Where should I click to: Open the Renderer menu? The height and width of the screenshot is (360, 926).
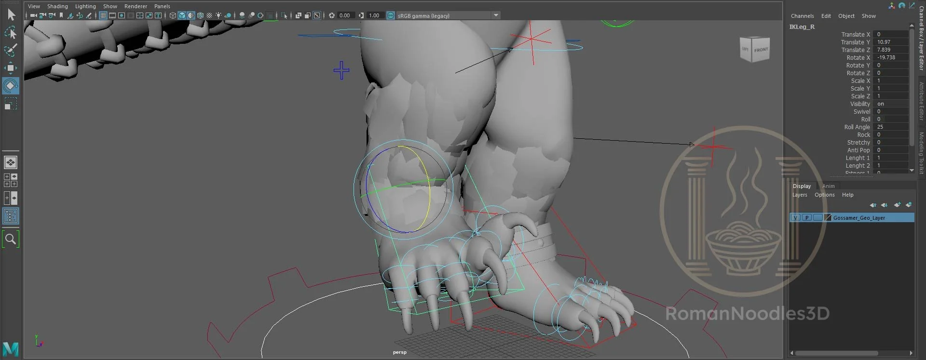pos(136,6)
